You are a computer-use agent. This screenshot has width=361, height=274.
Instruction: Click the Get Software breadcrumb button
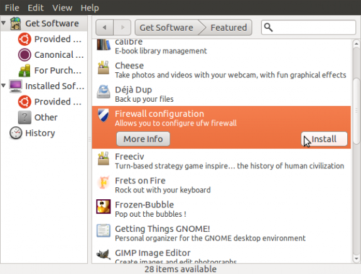point(166,28)
